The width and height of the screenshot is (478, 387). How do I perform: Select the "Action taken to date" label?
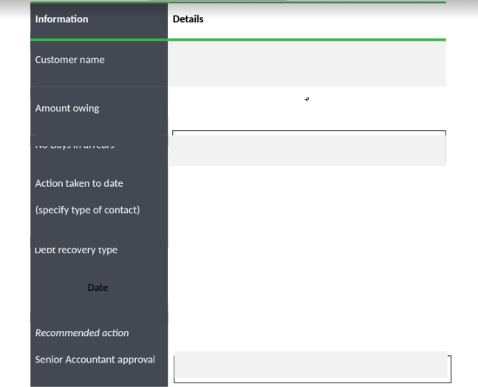(79, 183)
